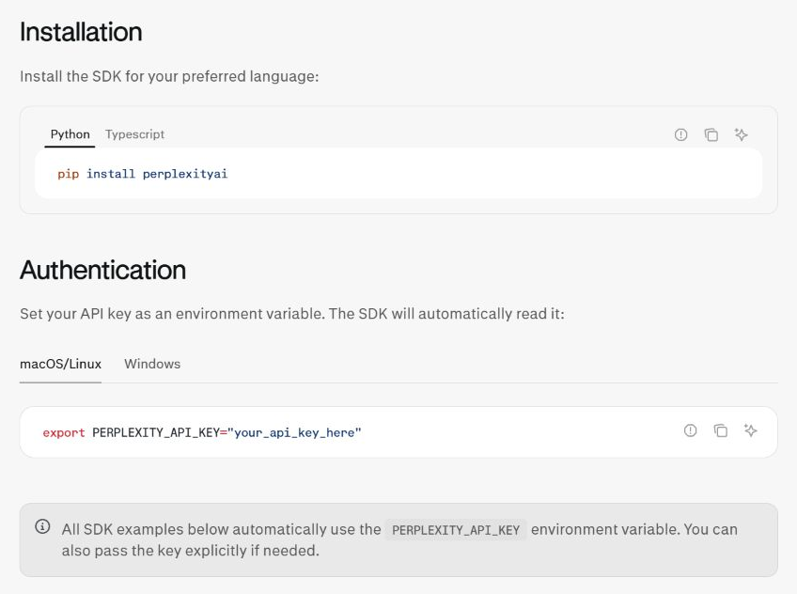The width and height of the screenshot is (797, 594).
Task: Click 'Set your API key as an environment variable' text
Action: (173, 314)
